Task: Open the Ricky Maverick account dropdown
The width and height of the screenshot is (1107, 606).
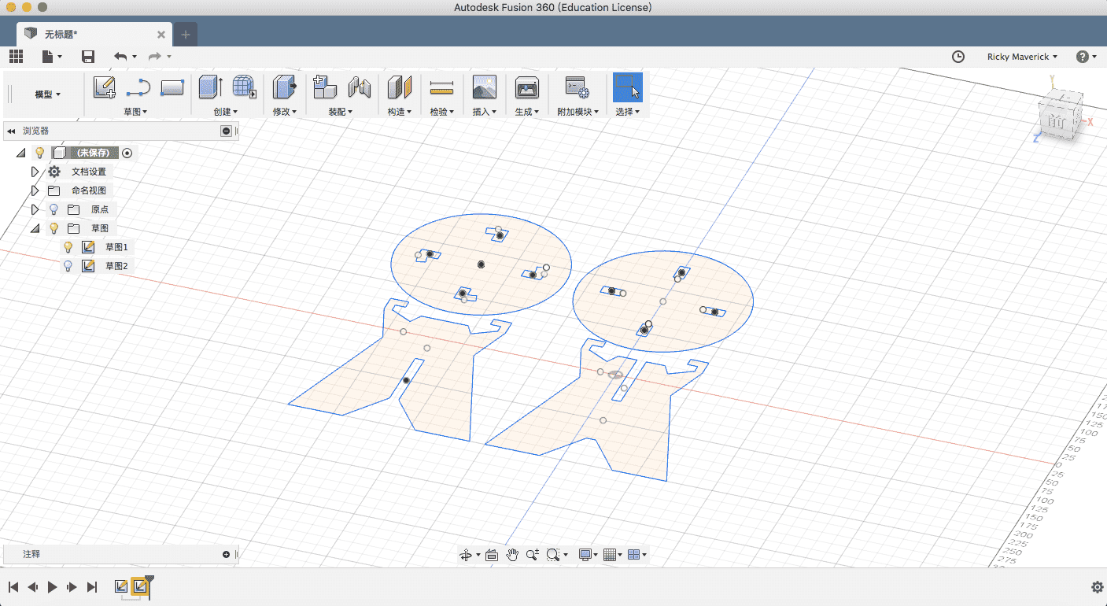Action: [1022, 57]
